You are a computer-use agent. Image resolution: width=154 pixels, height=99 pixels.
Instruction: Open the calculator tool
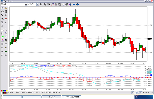(x=6, y=12)
